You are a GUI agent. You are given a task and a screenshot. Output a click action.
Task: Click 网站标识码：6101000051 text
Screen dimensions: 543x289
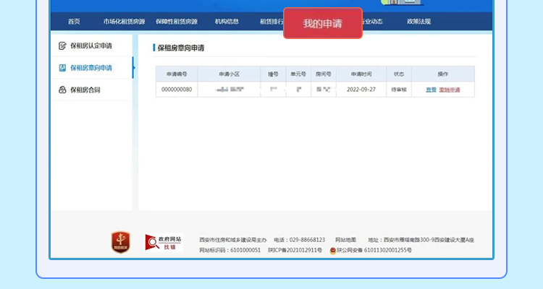click(x=230, y=250)
